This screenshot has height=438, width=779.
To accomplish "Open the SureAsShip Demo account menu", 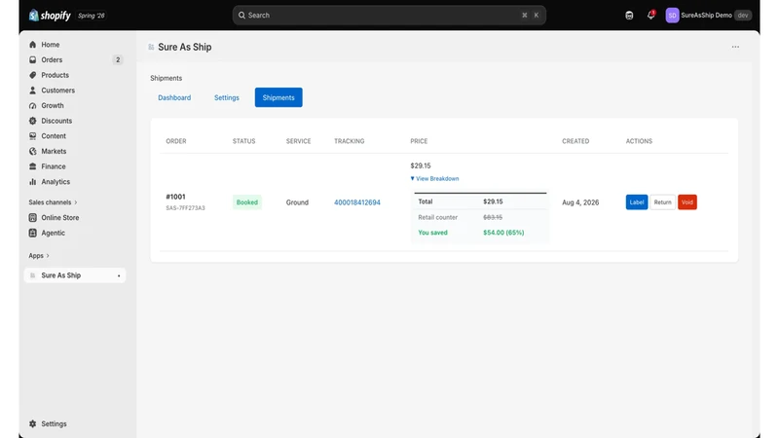I will pos(709,16).
